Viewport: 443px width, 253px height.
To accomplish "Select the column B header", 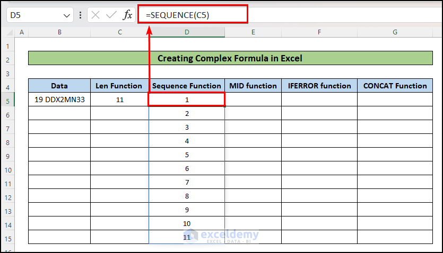I will (x=59, y=32).
